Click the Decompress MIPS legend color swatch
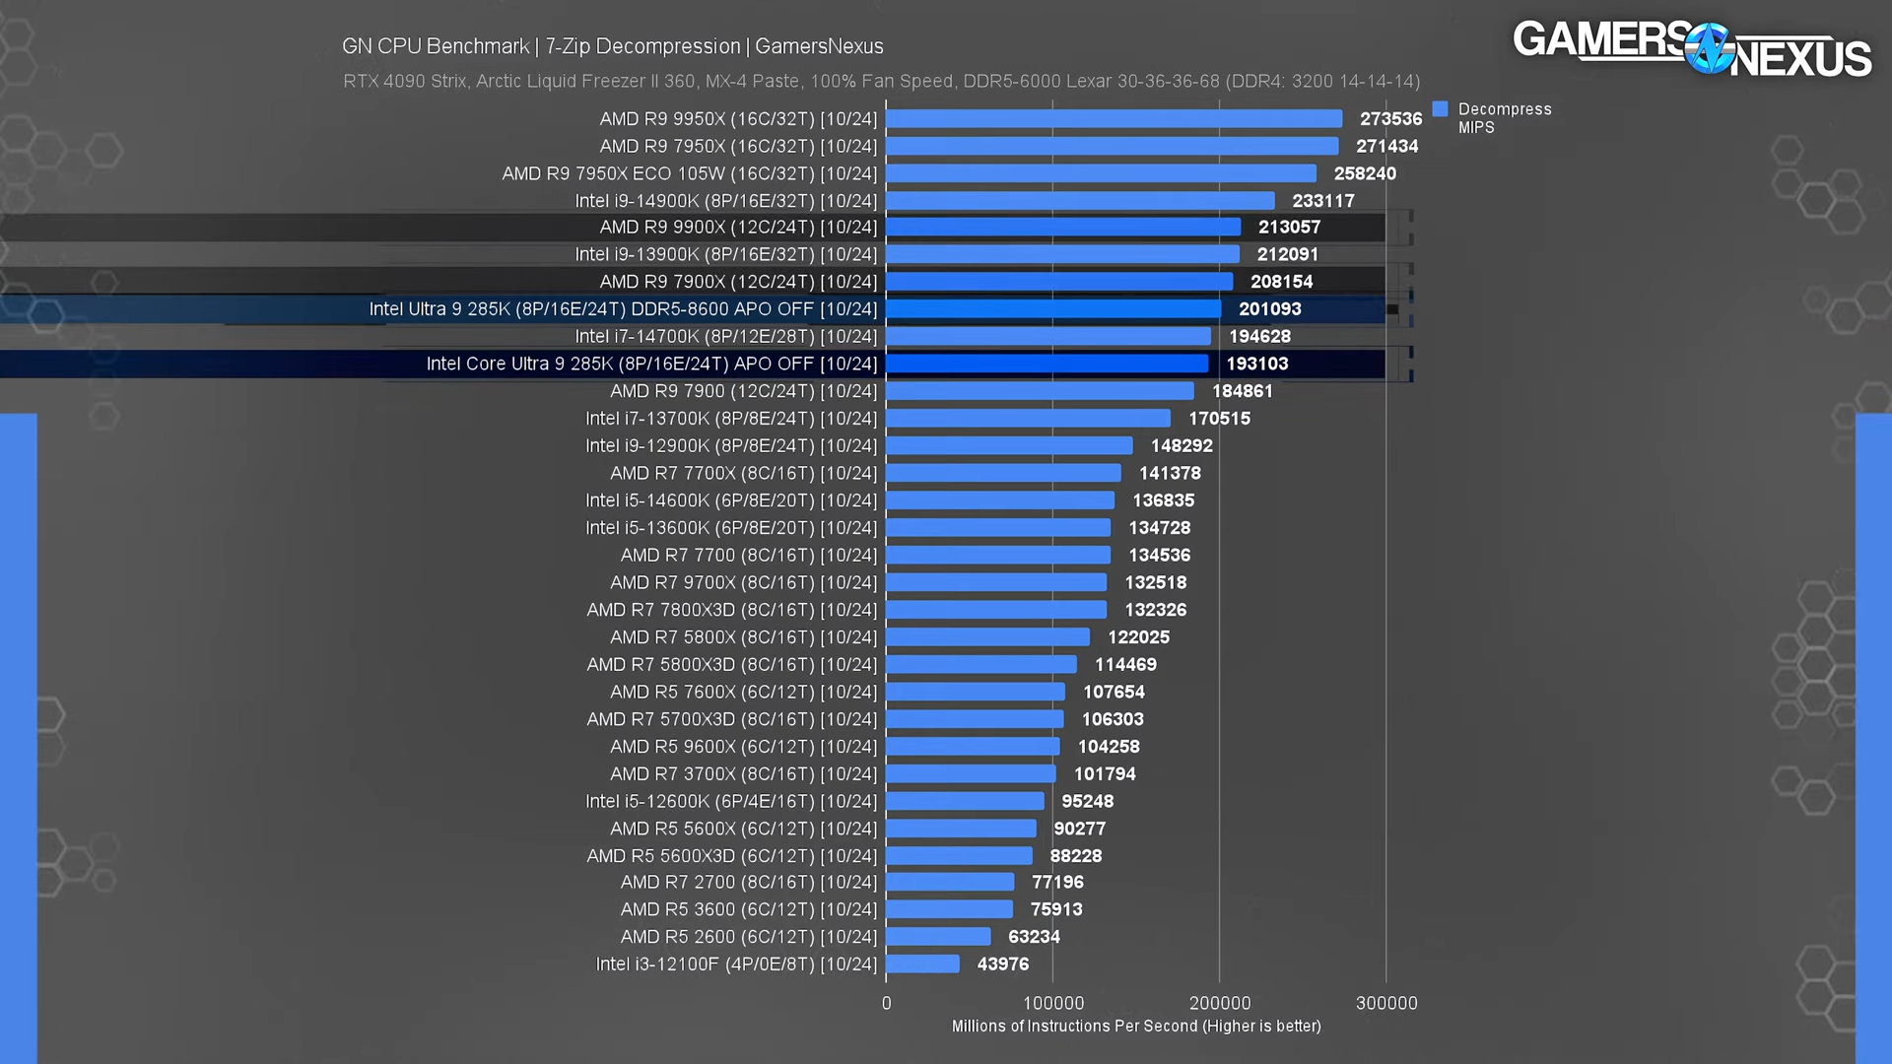1892x1064 pixels. tap(1440, 109)
